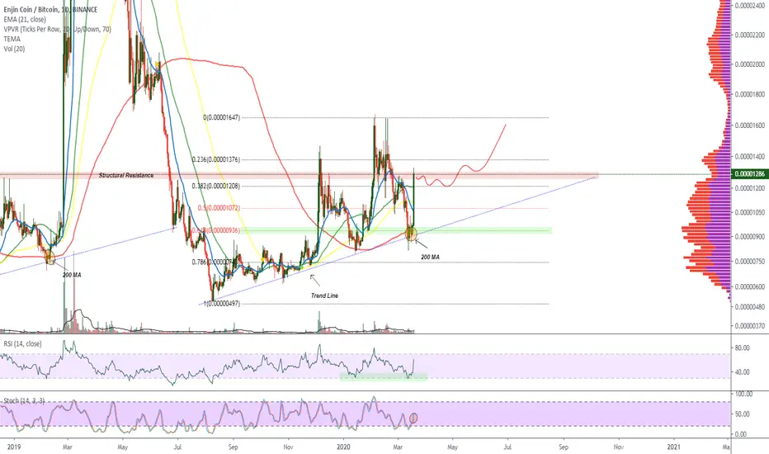Select the Fib 0.618 level label

point(216,230)
